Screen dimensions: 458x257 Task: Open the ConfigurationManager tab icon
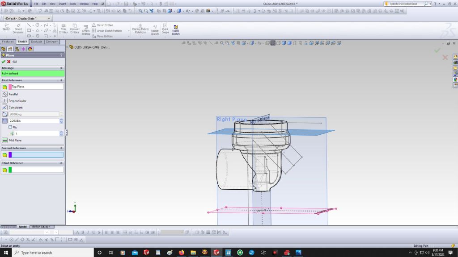tap(17, 49)
